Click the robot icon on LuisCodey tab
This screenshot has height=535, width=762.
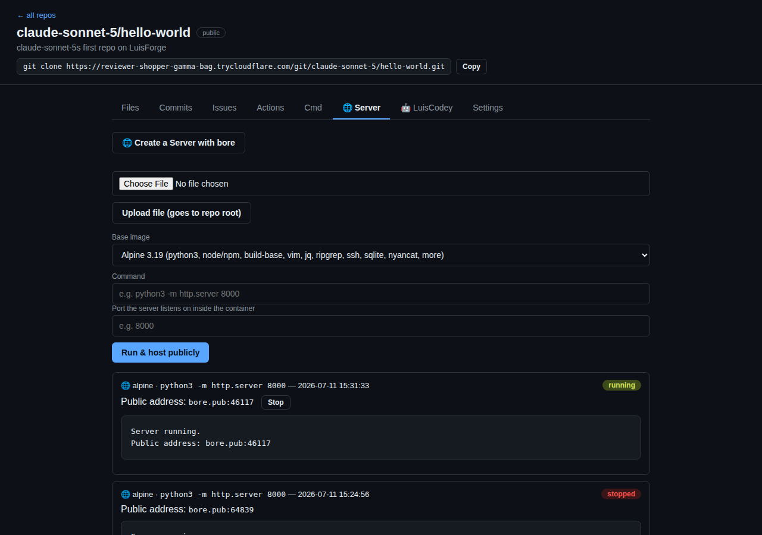click(x=405, y=108)
